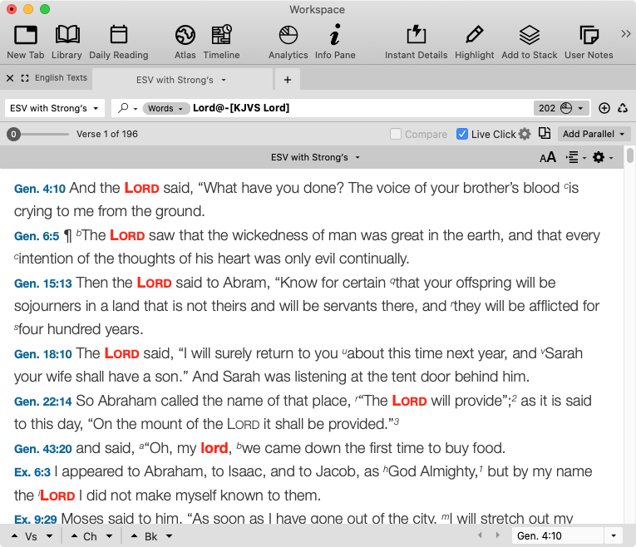Image resolution: width=636 pixels, height=547 pixels.
Task: Click the Ex. 6:3 verse reference
Action: point(32,472)
